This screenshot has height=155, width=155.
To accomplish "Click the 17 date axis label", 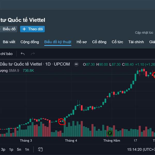I will [135, 141].
